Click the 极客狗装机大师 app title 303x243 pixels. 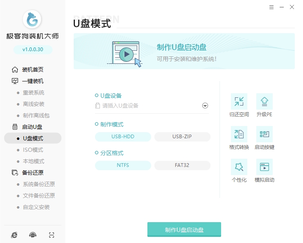pos(32,36)
